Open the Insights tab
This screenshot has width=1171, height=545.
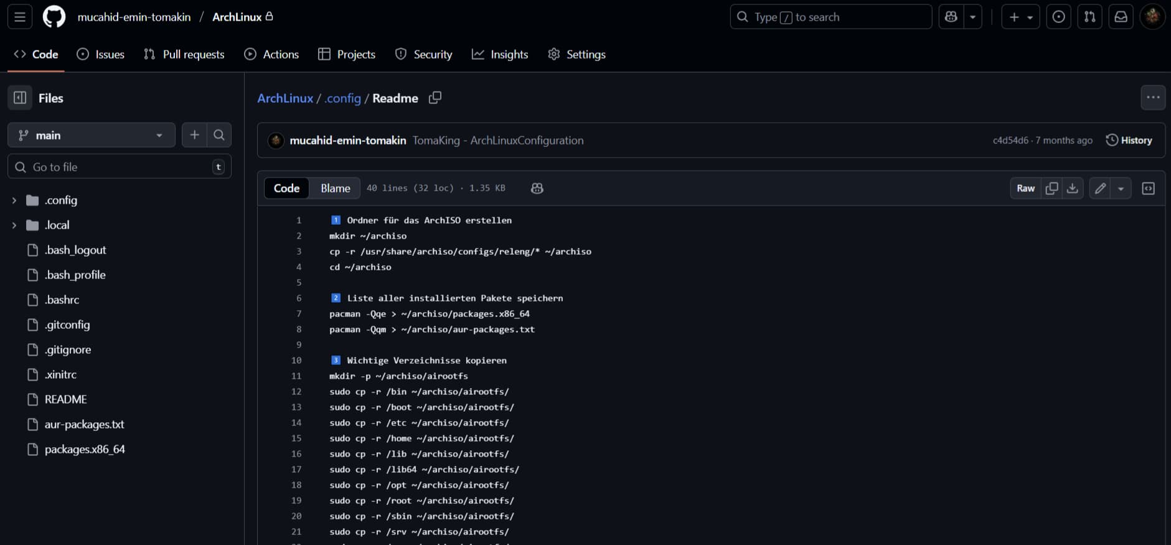point(500,54)
